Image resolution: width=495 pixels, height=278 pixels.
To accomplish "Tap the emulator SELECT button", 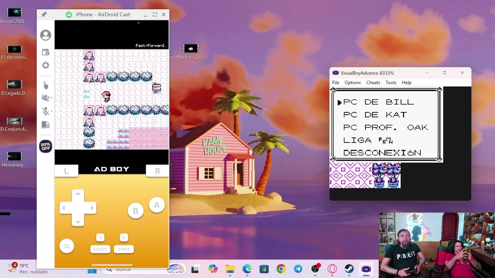I will 100,249.
